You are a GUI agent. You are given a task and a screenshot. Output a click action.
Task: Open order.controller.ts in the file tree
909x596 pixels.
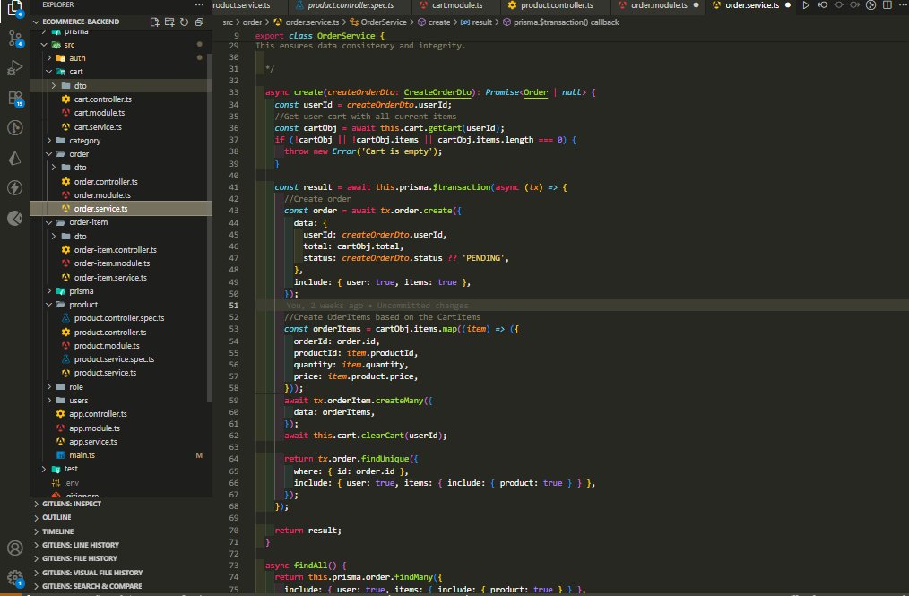106,181
